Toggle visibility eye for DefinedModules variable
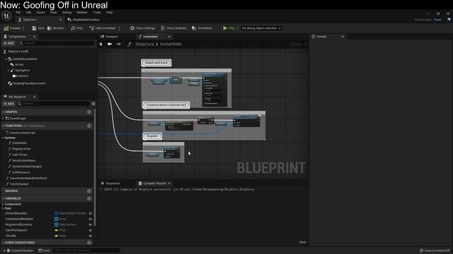 pyautogui.click(x=91, y=213)
